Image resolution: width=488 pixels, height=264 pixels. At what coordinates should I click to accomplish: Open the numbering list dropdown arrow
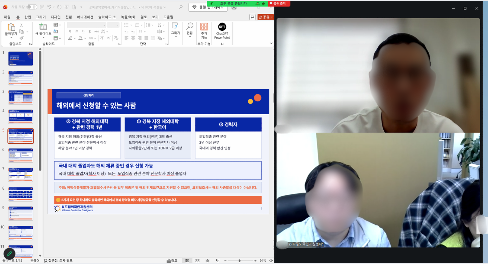[x=141, y=25]
